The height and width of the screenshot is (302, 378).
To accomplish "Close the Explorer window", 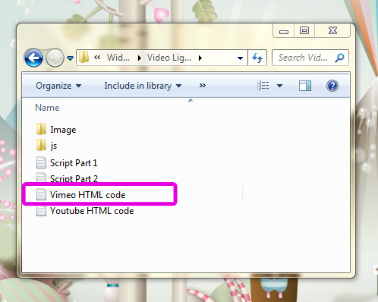I will [x=332, y=30].
